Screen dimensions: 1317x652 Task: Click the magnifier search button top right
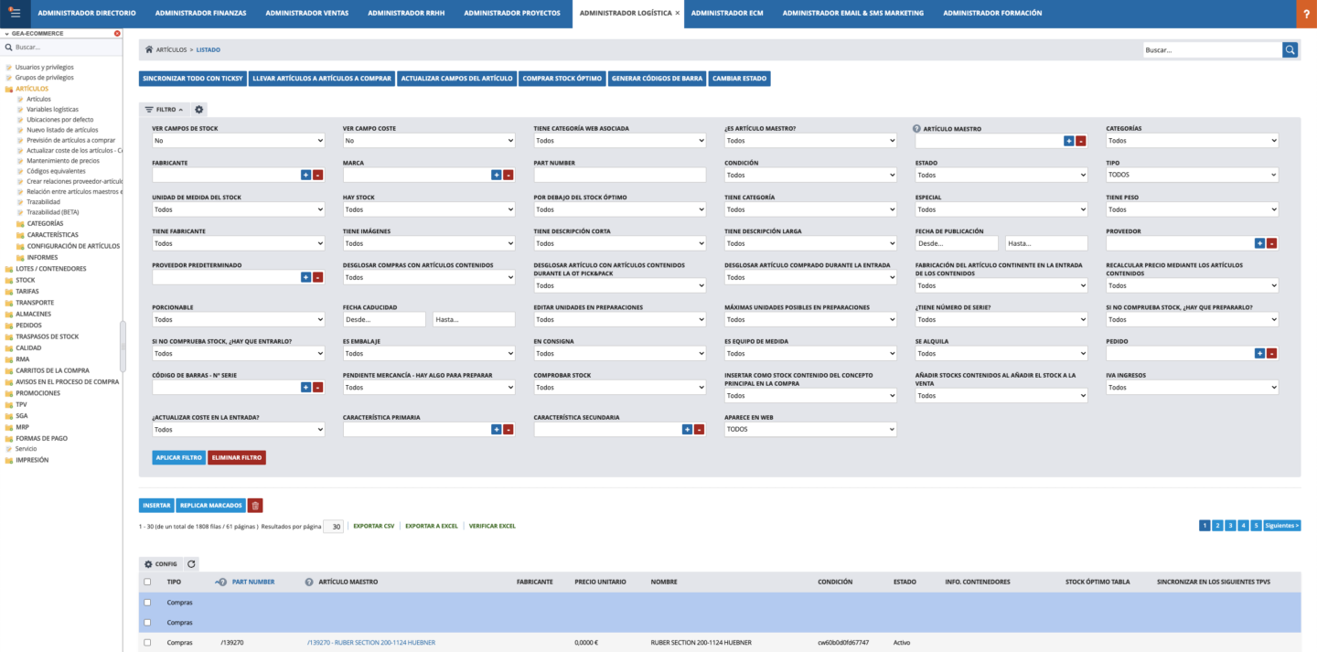click(1290, 50)
